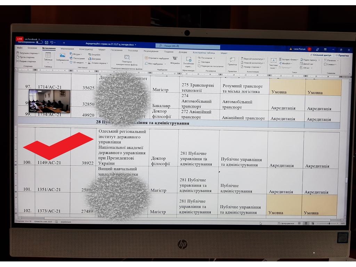Click the Рядок підпису signature line button
356x267 pixels.
310,60
